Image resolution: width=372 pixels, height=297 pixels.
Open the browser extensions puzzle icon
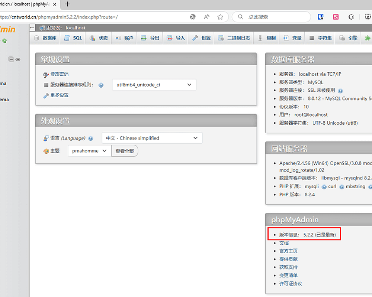[351, 17]
